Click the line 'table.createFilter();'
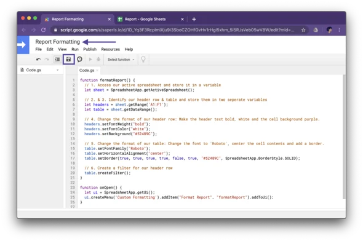 108,173
